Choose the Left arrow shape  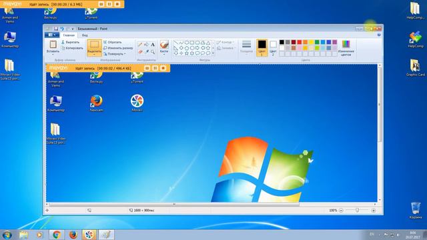click(x=203, y=48)
